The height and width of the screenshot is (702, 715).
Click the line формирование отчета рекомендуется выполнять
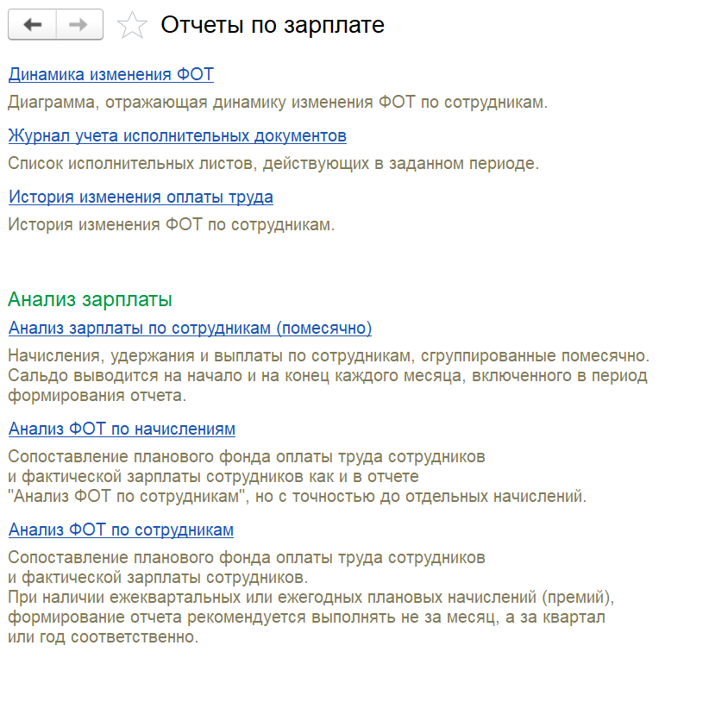click(x=306, y=618)
